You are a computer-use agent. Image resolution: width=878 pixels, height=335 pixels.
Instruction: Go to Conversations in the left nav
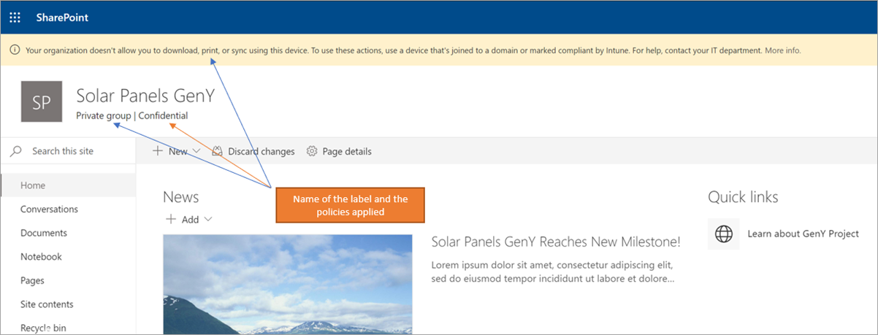pyautogui.click(x=49, y=209)
